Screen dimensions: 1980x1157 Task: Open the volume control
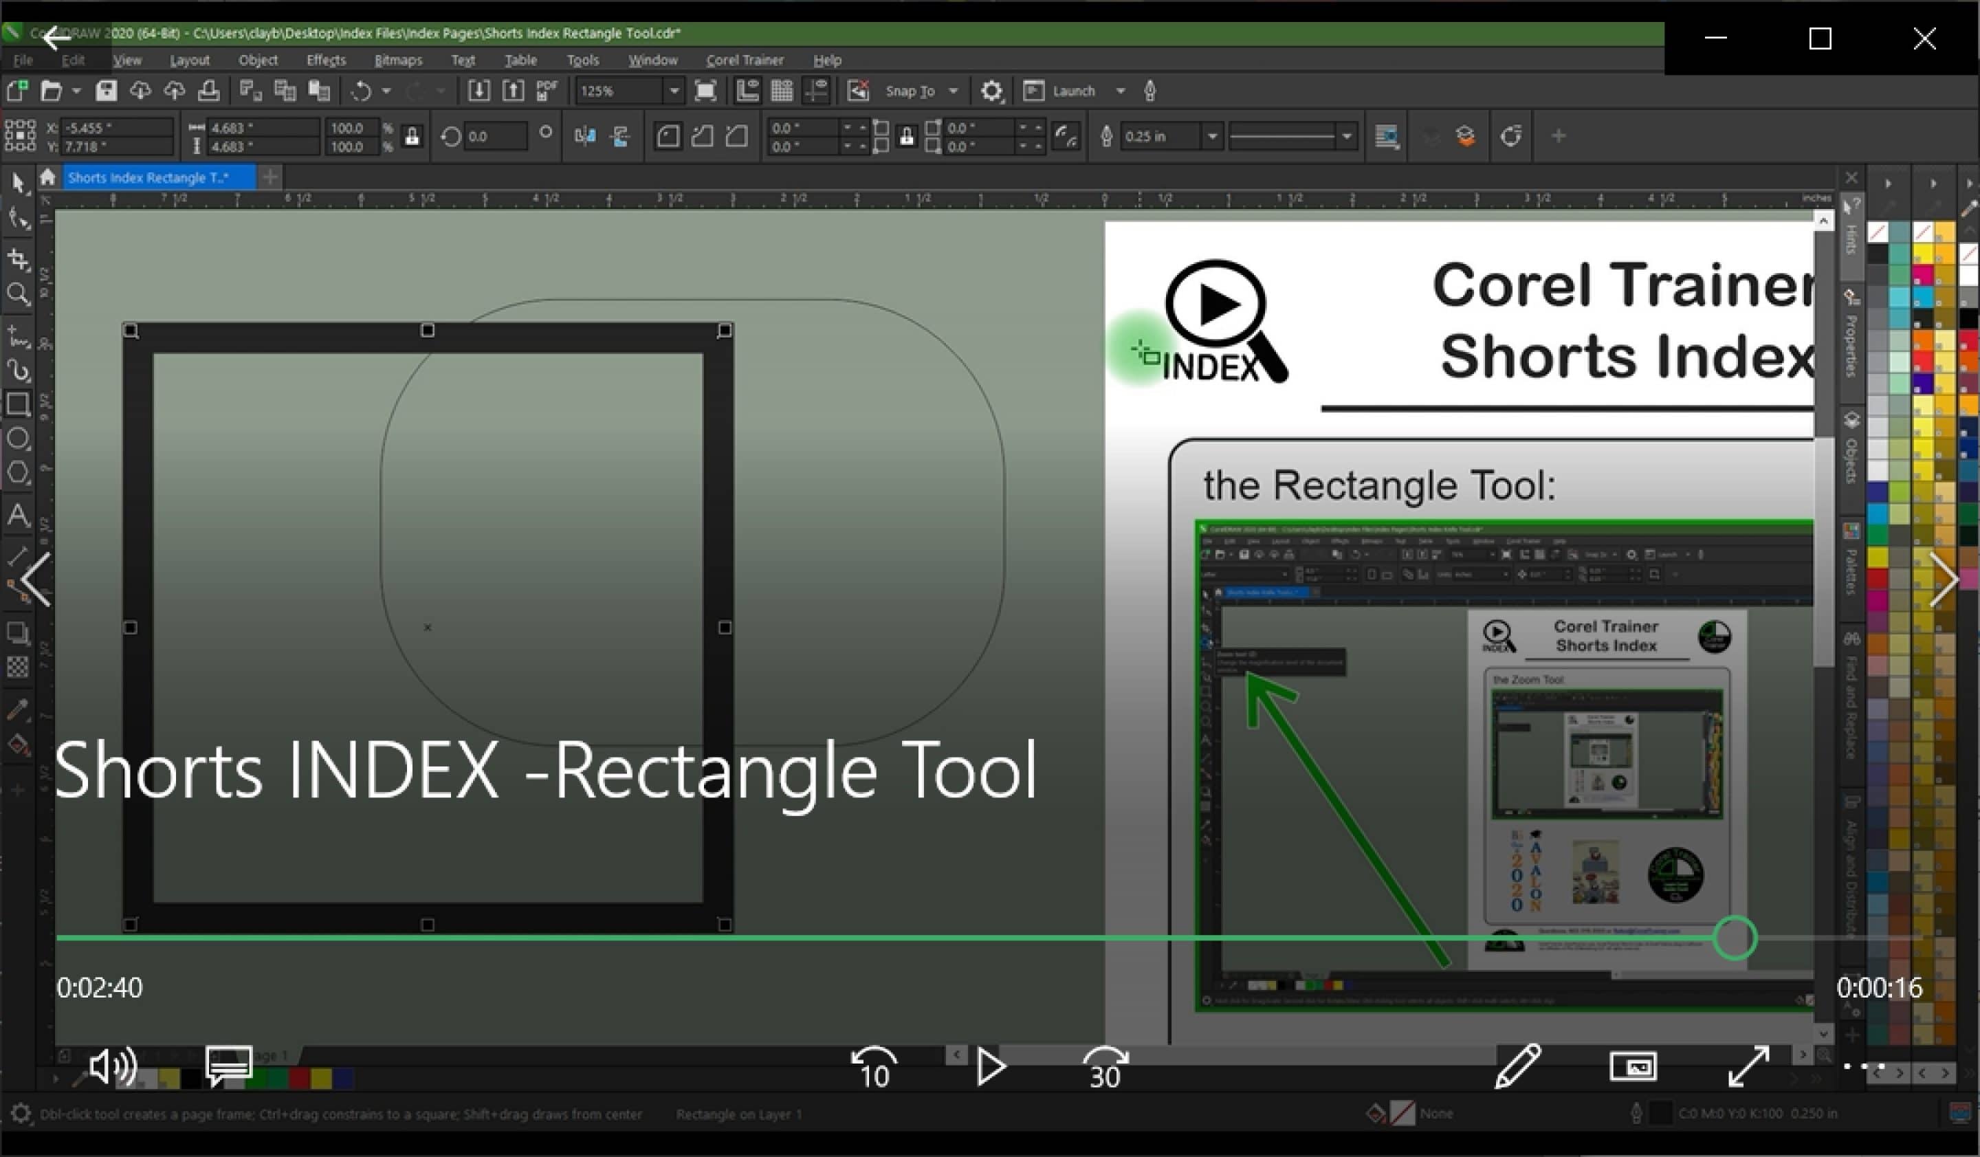(x=112, y=1067)
